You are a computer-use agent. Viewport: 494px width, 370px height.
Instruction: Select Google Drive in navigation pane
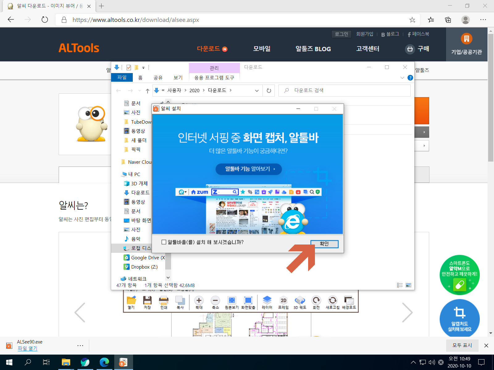pos(144,257)
